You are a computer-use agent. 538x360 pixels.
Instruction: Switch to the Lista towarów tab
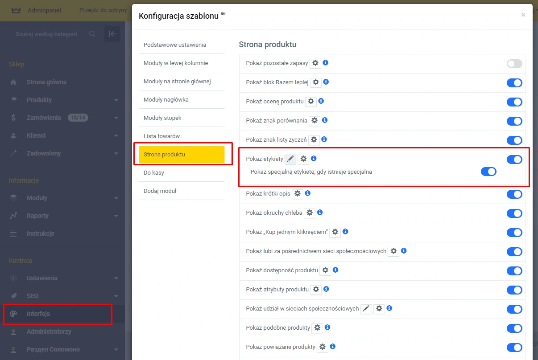pos(161,136)
